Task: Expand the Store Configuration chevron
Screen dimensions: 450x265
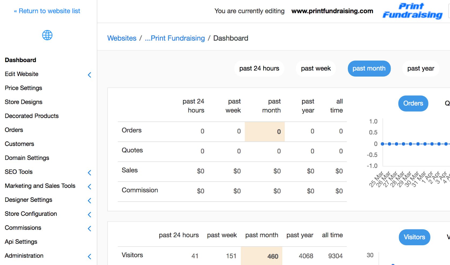Action: (90, 214)
